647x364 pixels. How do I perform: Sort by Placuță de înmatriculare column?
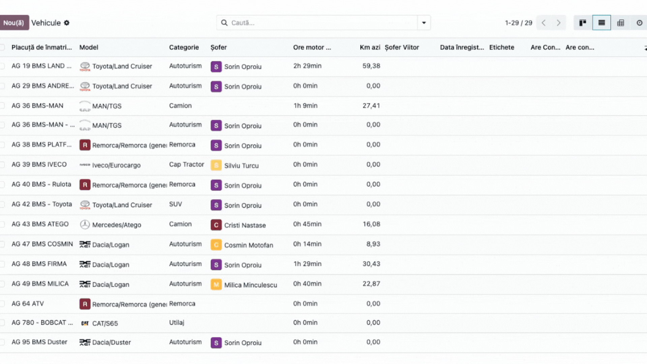coord(41,48)
